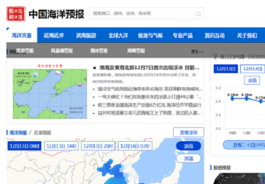Open the 近海近岸 menu
Viewport: 265px width, 184px height.
coord(54,35)
